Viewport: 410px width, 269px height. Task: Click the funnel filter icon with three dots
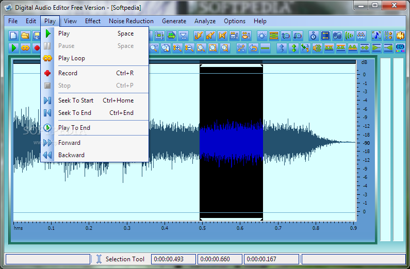(184, 36)
